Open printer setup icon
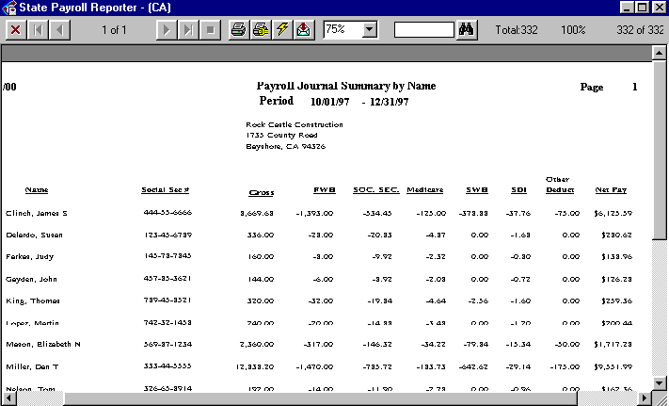Image resolution: width=669 pixels, height=406 pixels. 261,30
